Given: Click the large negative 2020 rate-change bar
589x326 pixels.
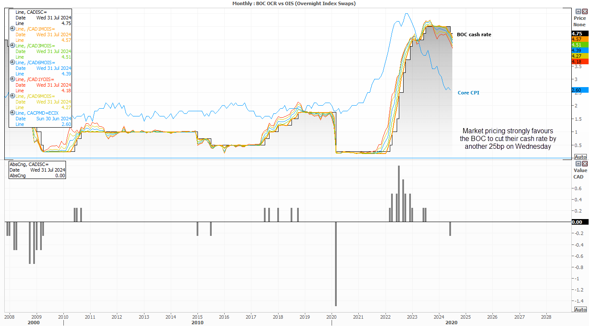Looking at the screenshot, I should (335, 264).
